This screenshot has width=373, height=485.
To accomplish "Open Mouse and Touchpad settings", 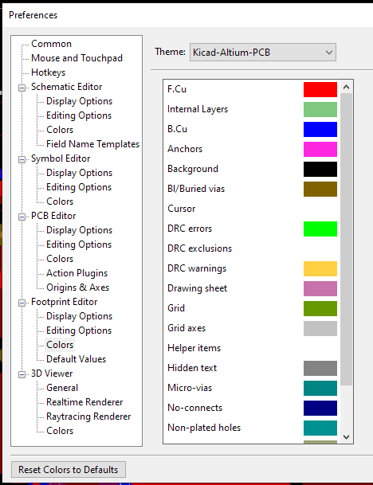I will coord(77,58).
